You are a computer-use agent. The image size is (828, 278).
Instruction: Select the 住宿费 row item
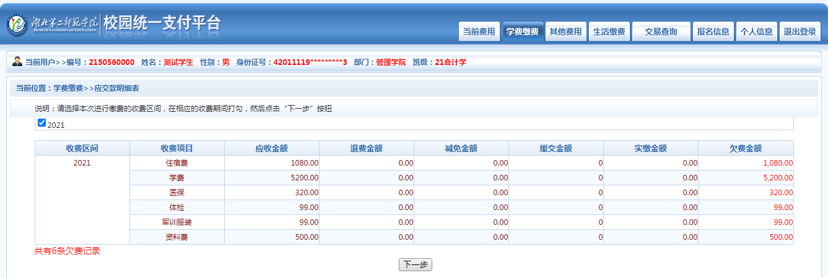(x=176, y=163)
